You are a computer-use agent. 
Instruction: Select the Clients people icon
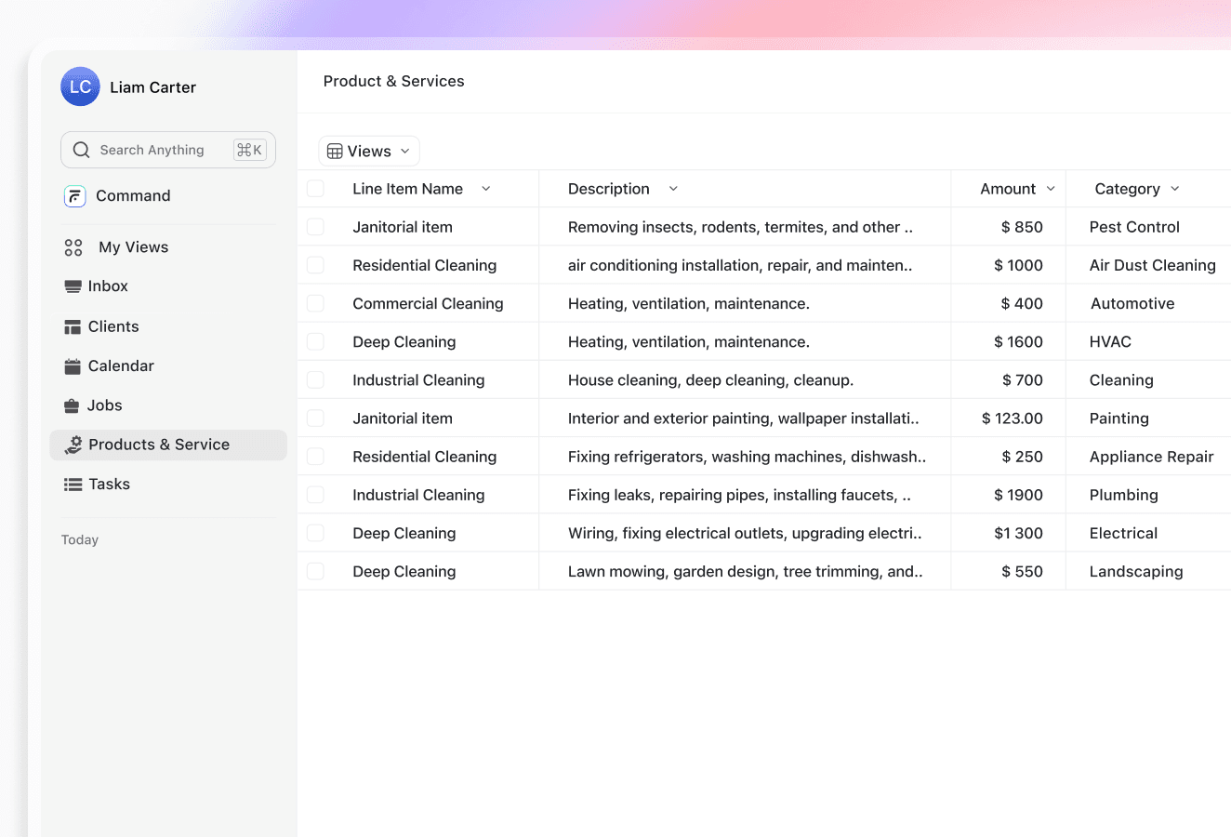coord(73,325)
